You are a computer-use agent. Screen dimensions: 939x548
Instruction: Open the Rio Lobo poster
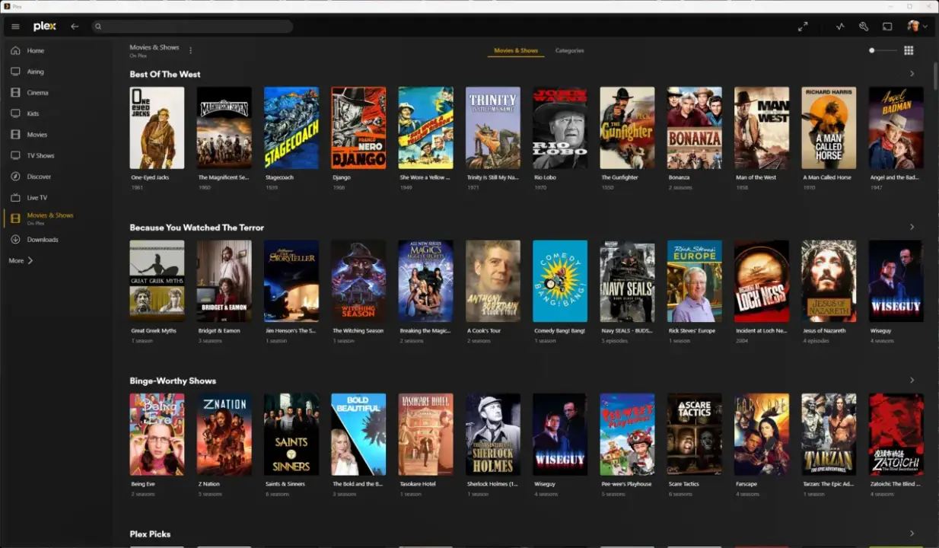560,128
